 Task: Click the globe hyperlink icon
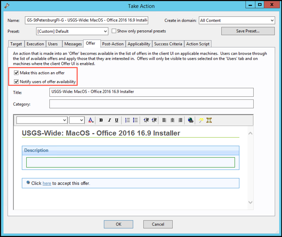[191, 120]
